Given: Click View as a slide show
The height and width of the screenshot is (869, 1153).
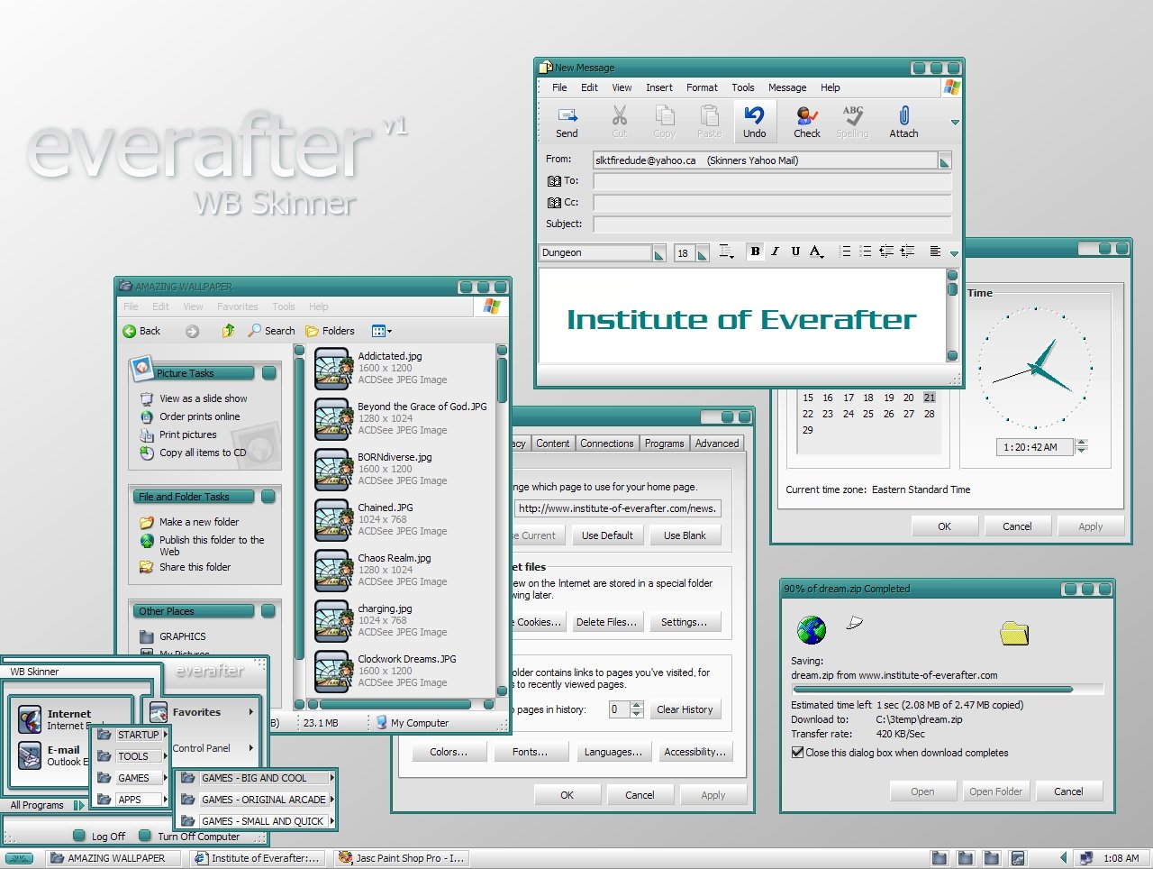Looking at the screenshot, I should (x=204, y=398).
